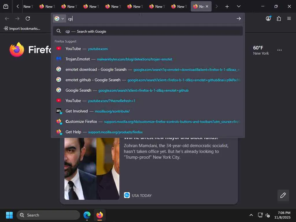Show hidden system tray icons chevron

click(x=251, y=215)
